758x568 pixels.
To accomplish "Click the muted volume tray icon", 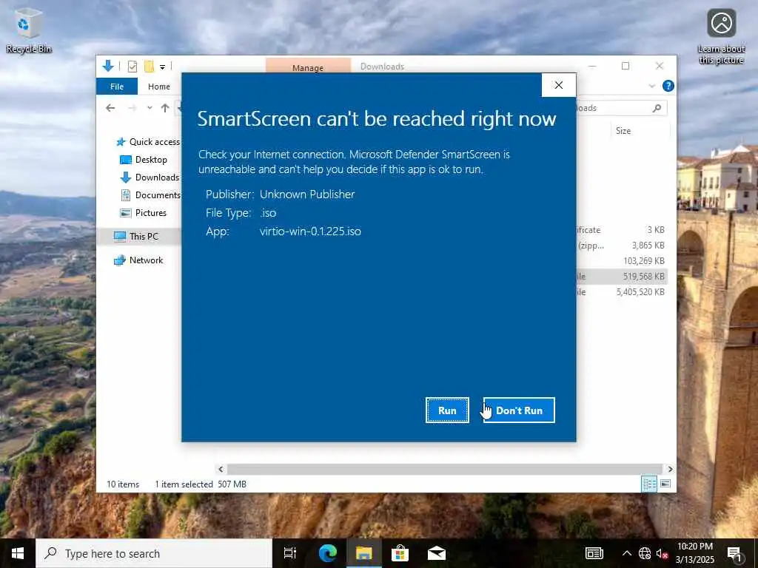I will [663, 553].
